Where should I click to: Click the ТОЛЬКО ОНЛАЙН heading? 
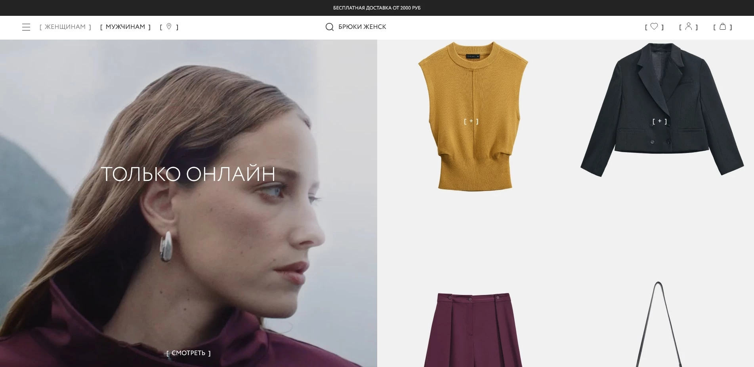pos(188,174)
